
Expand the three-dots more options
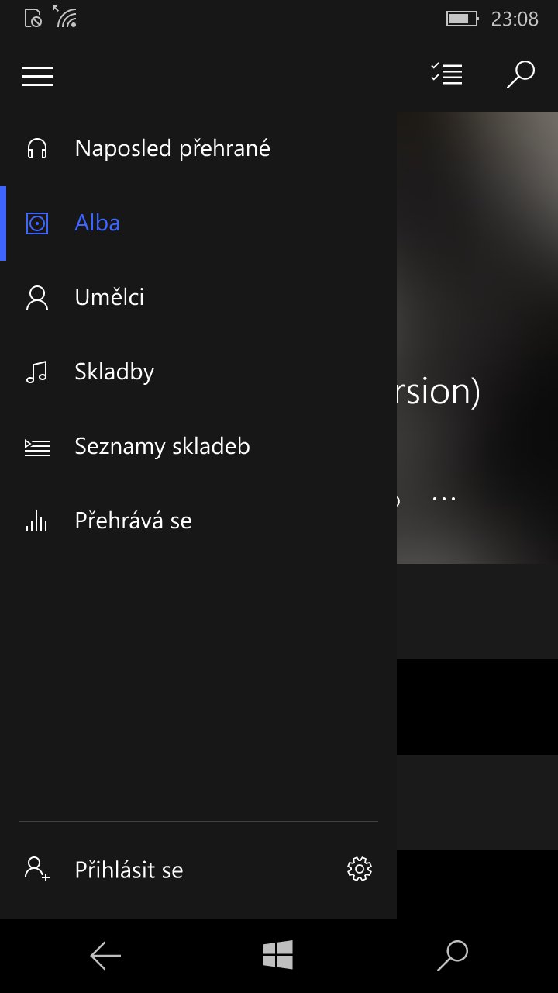point(444,498)
